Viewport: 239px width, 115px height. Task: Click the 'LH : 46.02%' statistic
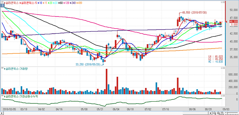[215, 56]
